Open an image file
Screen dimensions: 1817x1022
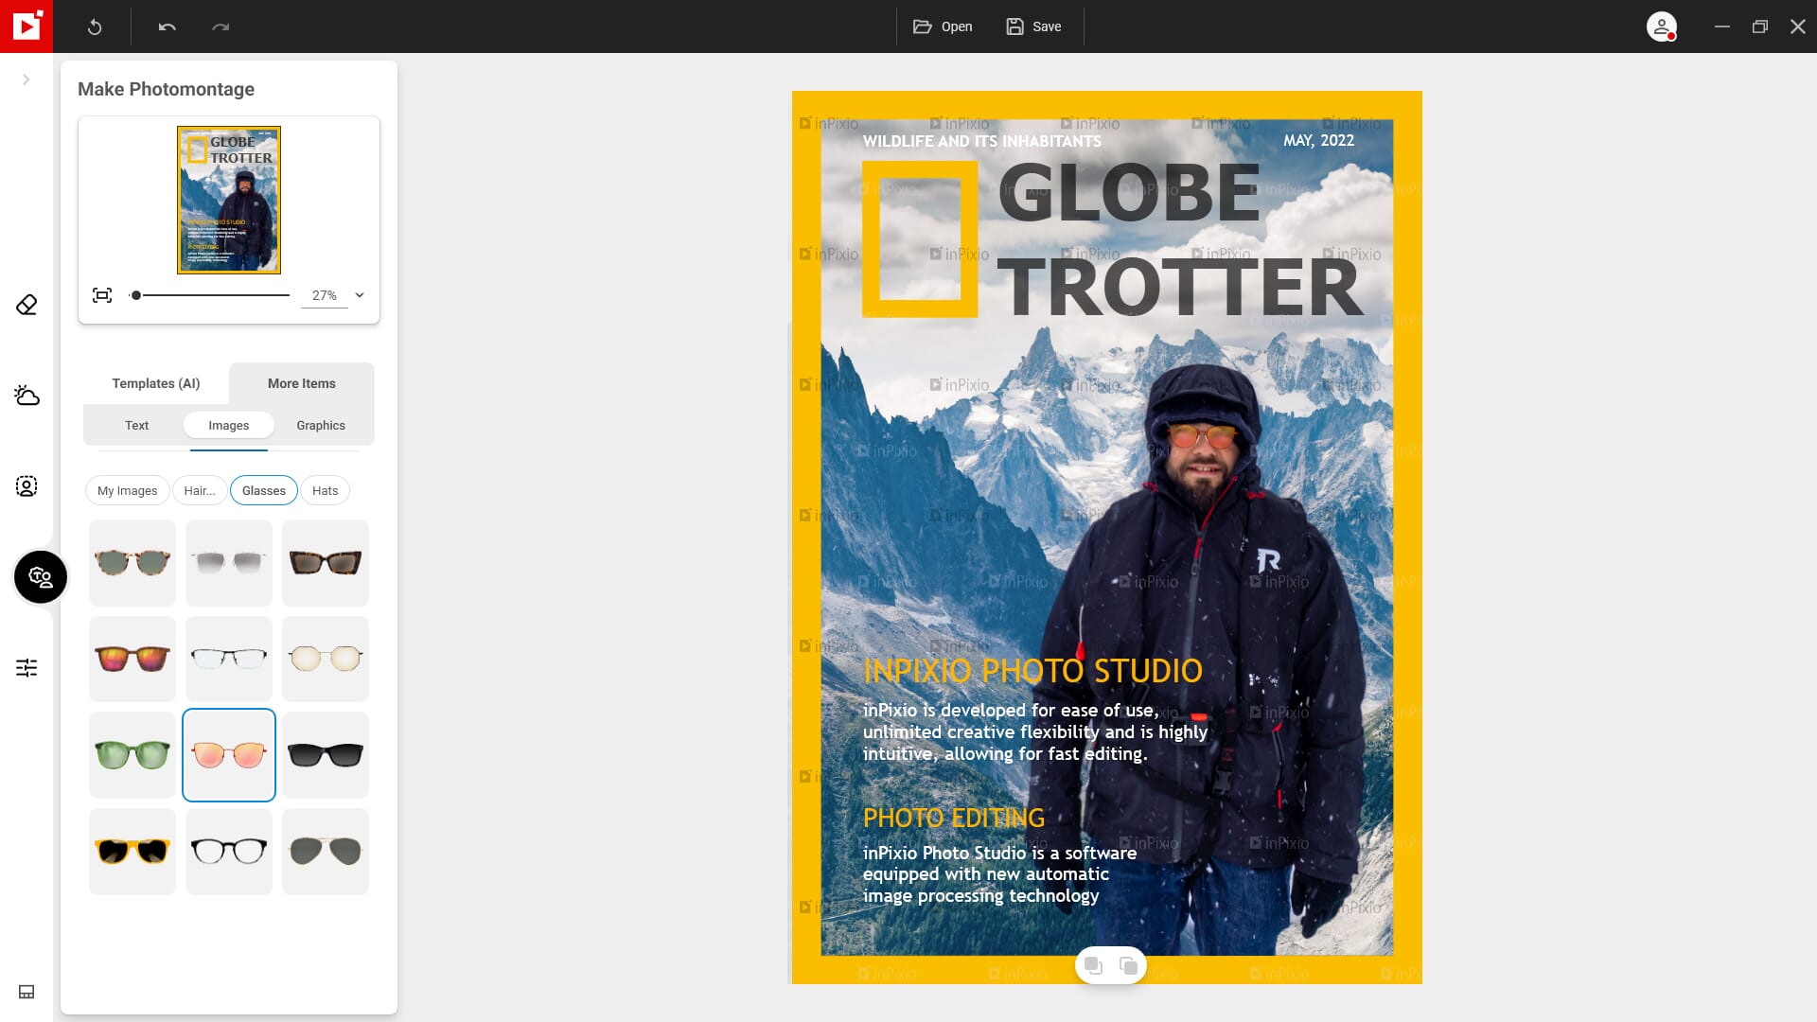pos(943,26)
